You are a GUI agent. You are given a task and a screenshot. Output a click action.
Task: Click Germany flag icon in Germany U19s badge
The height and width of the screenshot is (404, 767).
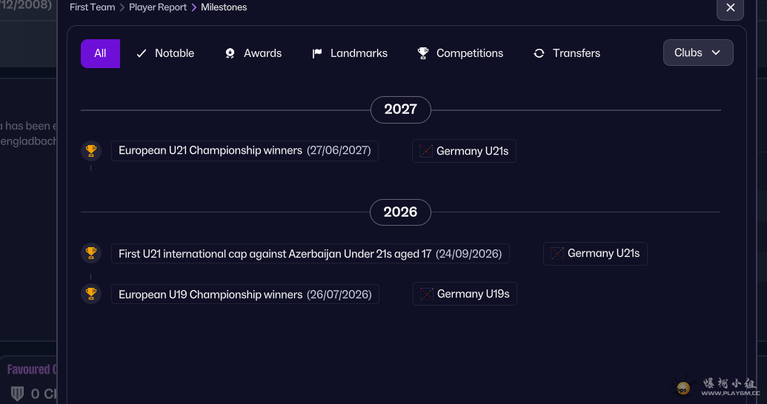point(427,294)
